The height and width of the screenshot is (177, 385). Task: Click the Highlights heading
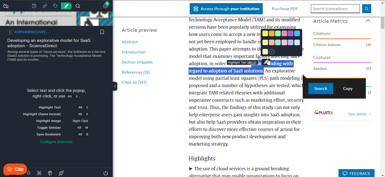point(202,158)
